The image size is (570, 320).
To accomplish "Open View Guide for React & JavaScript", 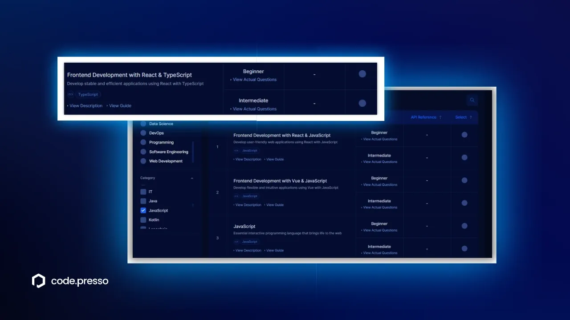I will click(x=275, y=160).
